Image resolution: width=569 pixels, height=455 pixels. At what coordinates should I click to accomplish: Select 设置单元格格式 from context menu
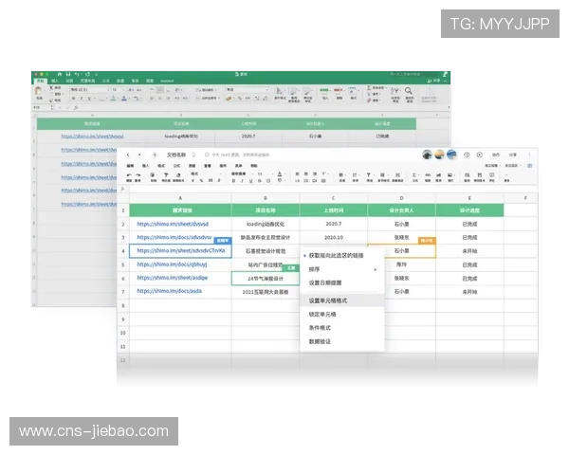point(328,300)
